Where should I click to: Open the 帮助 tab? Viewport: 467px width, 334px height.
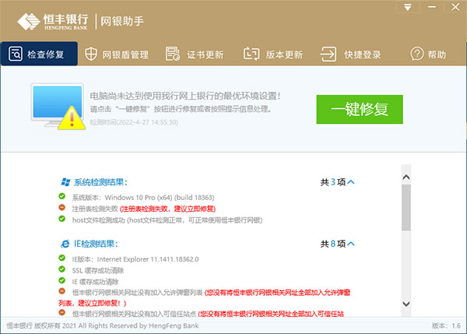[x=428, y=54]
